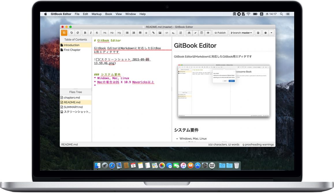The image size is (334, 195).
Task: Apply strikethrough formatting
Action: pyautogui.click(x=97, y=33)
